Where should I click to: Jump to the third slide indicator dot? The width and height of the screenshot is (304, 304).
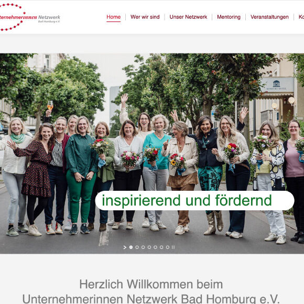[143, 247]
